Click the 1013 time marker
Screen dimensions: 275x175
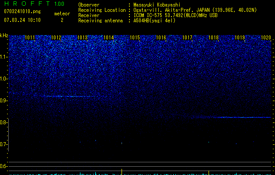[x=82, y=38]
